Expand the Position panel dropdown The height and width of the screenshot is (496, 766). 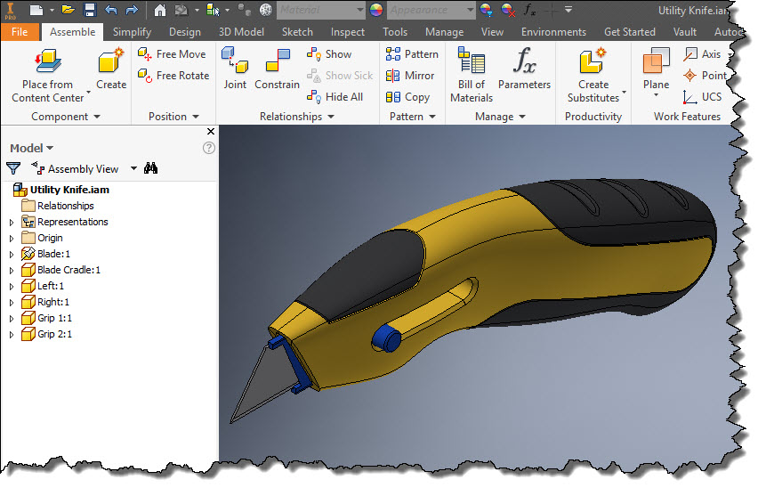(196, 117)
